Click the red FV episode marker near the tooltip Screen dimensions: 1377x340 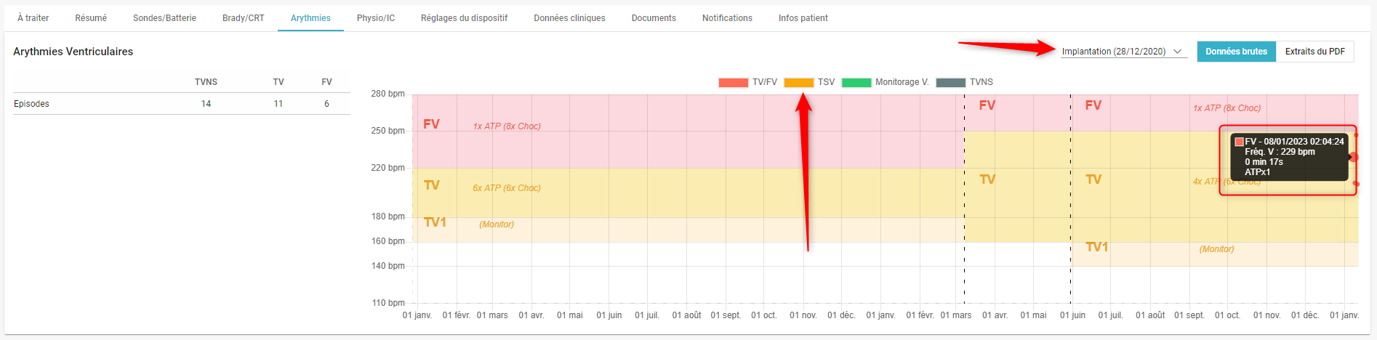[1354, 158]
